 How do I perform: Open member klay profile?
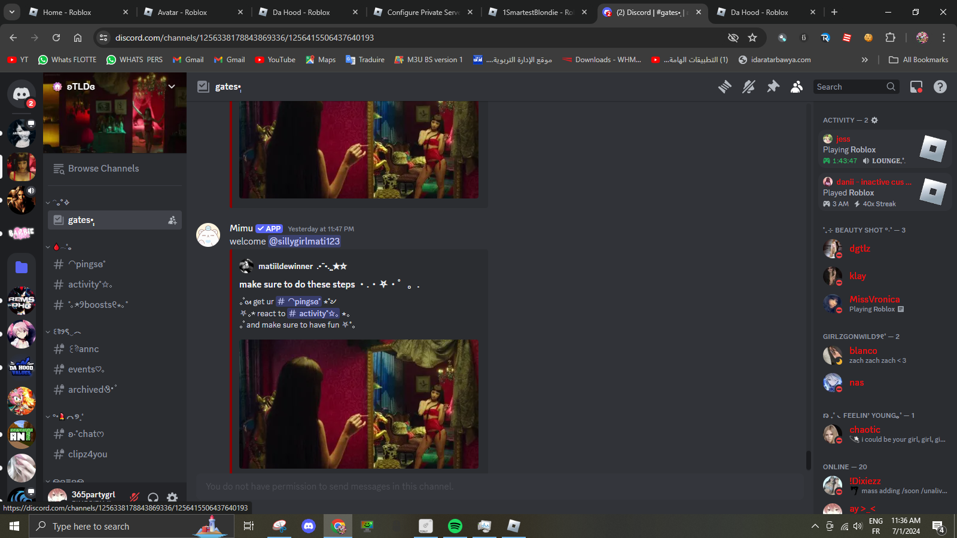885,276
